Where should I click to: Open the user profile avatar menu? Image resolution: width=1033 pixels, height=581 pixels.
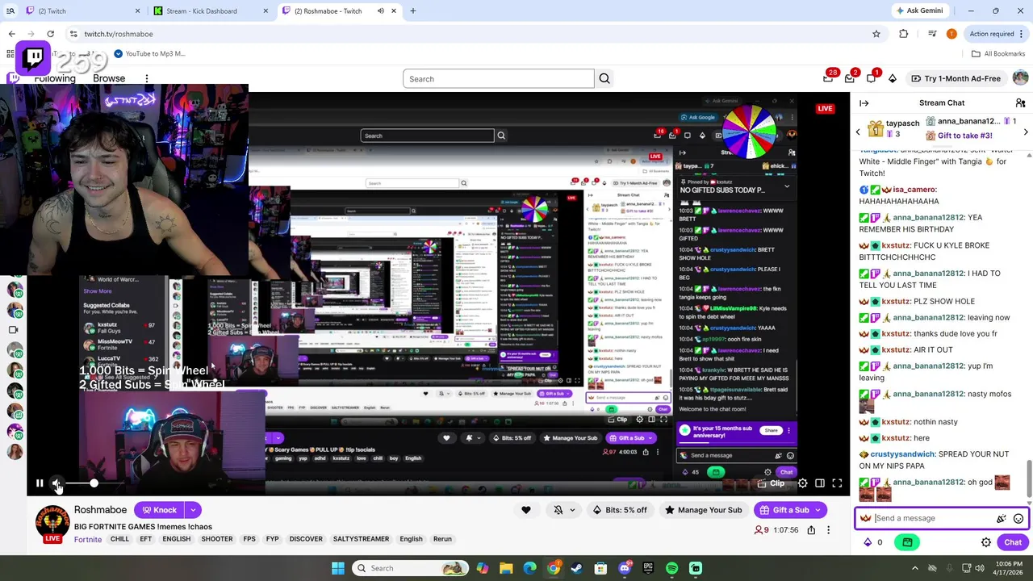[1020, 78]
